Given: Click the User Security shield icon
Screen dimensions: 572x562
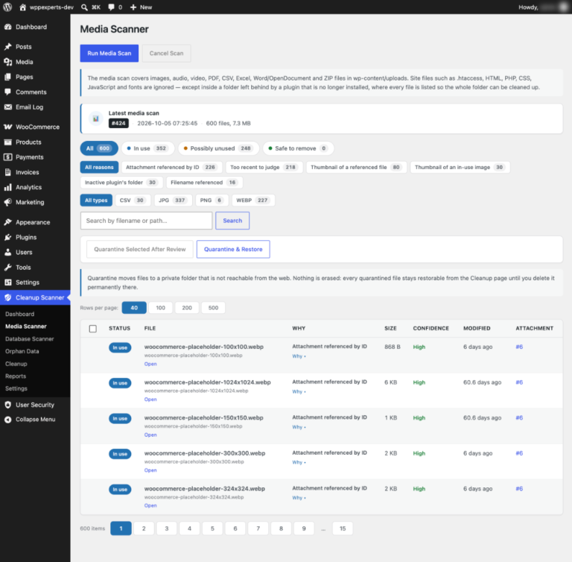Looking at the screenshot, I should coord(8,405).
